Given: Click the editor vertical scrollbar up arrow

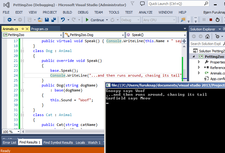Looking at the screenshot, I should pyautogui.click(x=184, y=46).
